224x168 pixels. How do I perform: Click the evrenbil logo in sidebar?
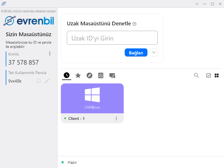29,21
